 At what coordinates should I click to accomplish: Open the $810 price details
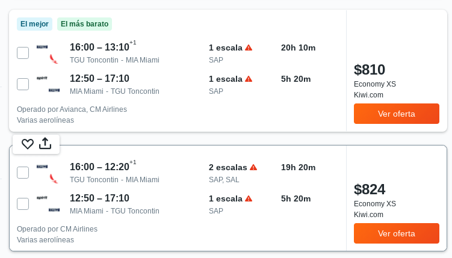[370, 70]
